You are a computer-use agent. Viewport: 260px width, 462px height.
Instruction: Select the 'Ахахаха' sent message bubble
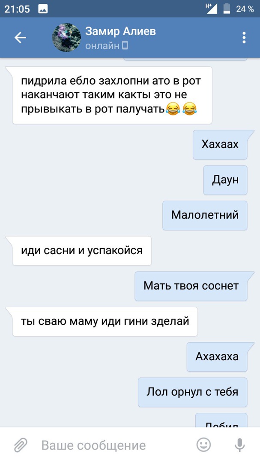[x=217, y=357]
